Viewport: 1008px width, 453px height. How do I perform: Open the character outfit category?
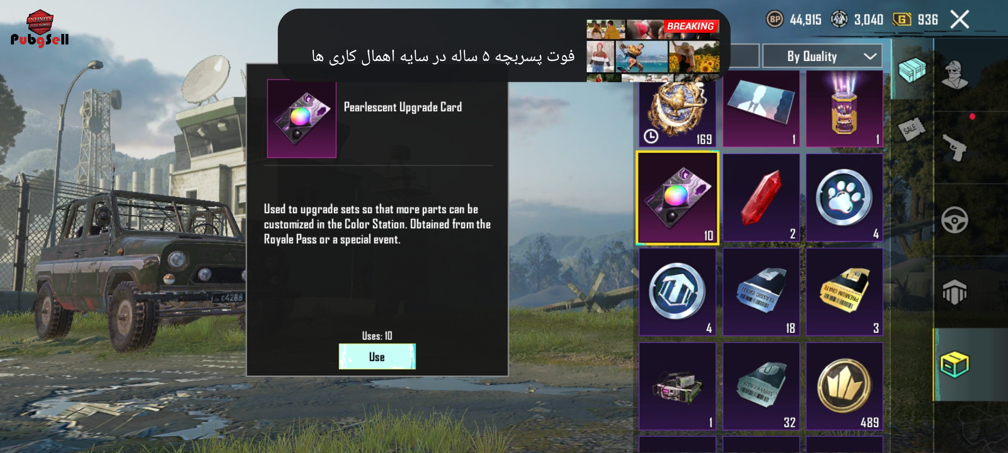(955, 75)
